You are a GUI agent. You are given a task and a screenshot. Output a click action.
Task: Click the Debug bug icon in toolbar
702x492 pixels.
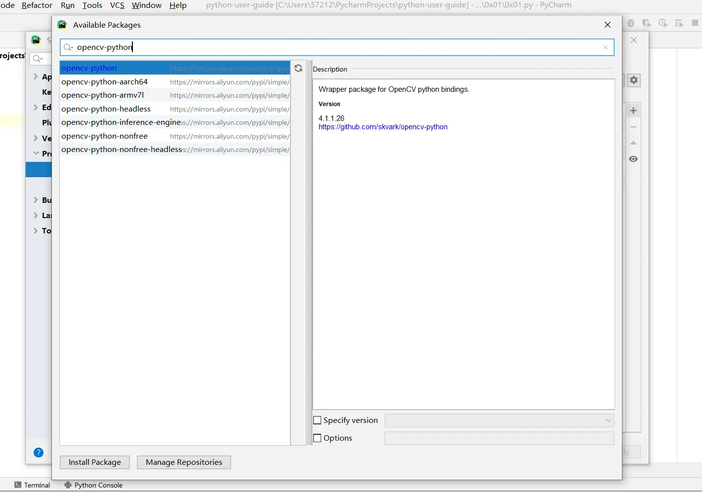pyautogui.click(x=631, y=23)
